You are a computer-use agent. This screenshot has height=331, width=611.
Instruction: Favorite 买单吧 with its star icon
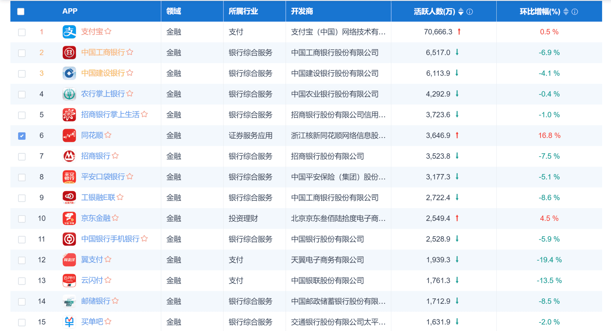pyautogui.click(x=108, y=321)
